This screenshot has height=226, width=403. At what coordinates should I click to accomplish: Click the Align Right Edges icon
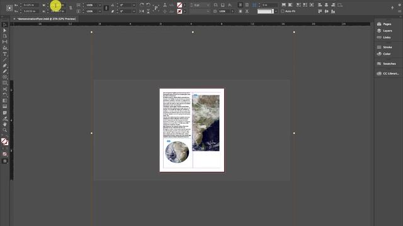click(x=333, y=5)
